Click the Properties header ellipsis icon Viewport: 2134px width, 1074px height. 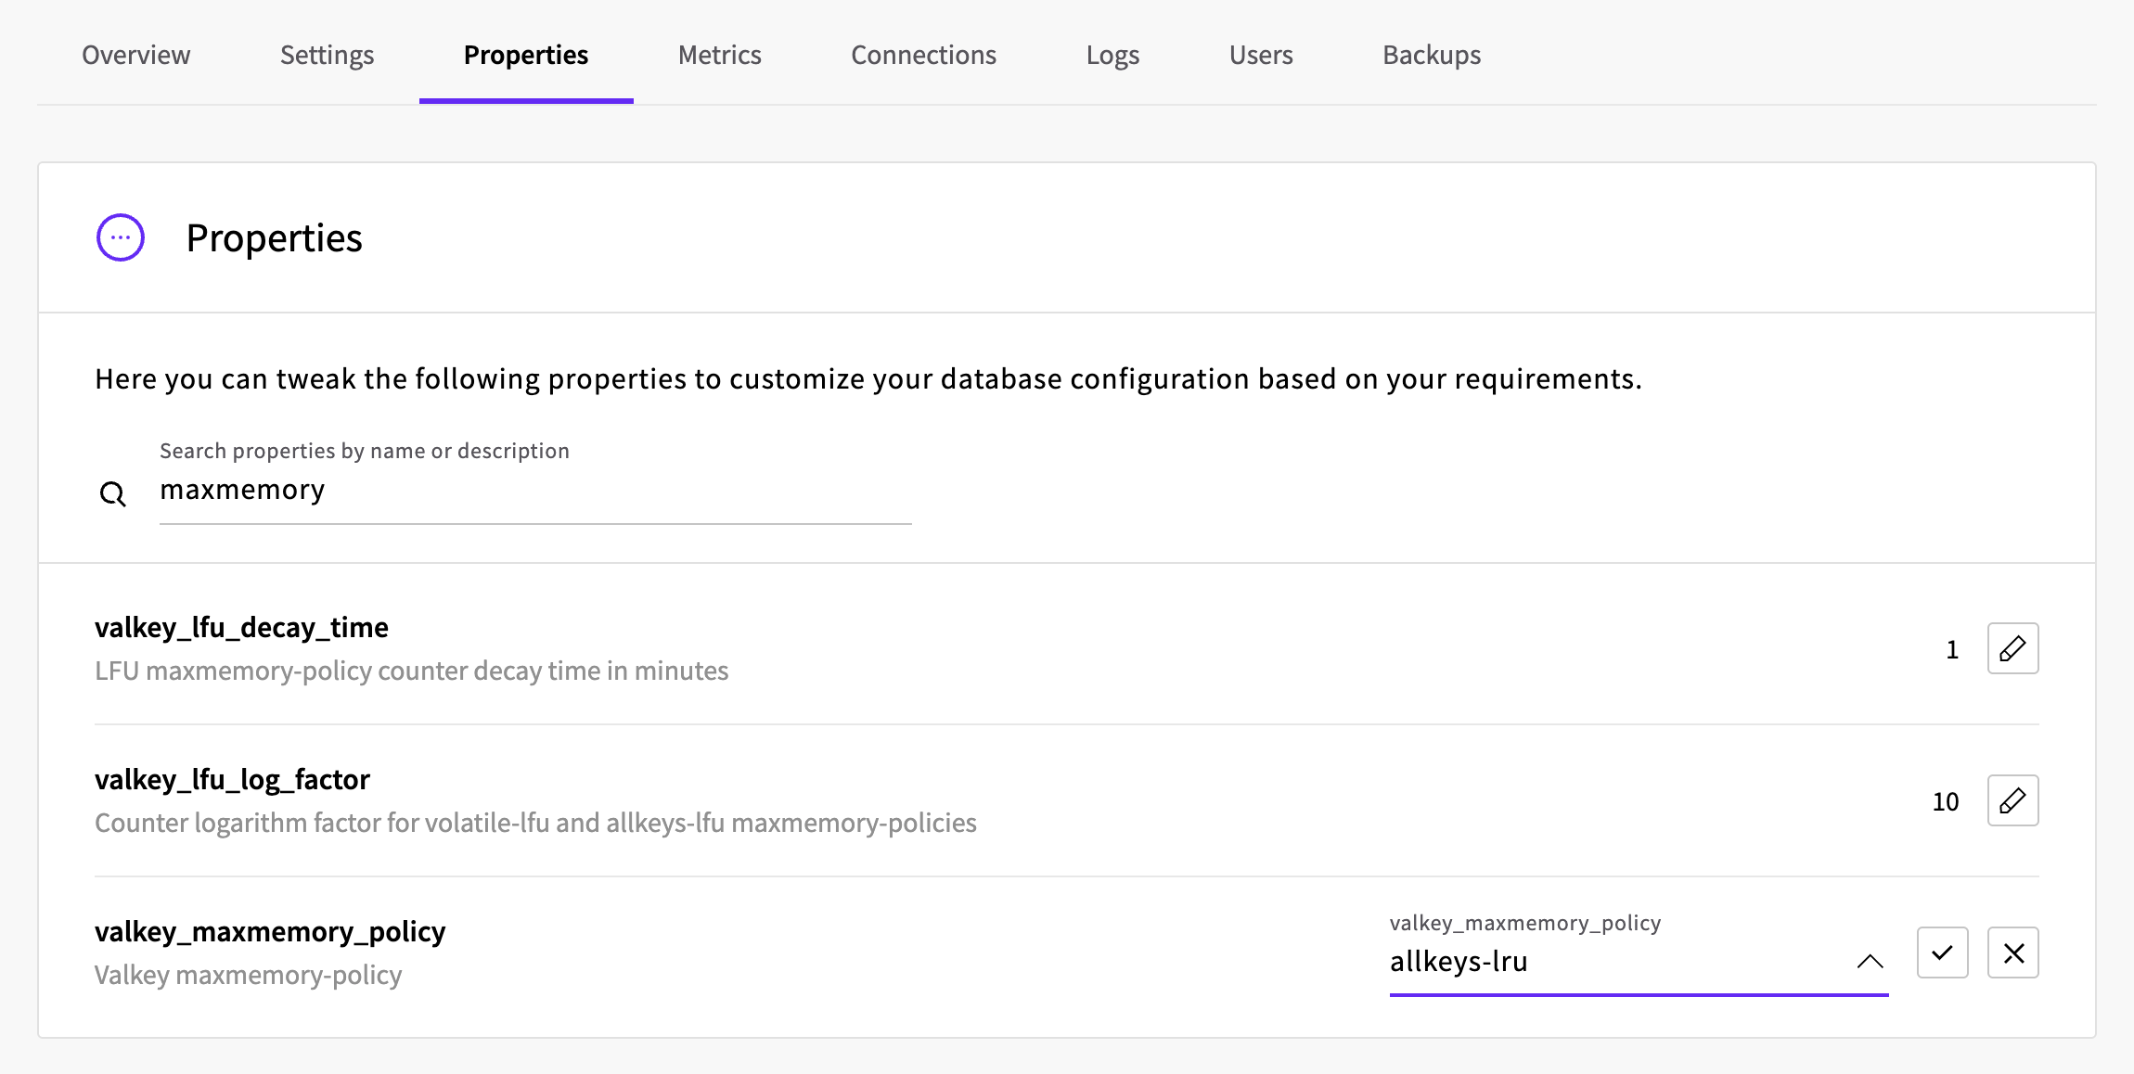pos(121,237)
